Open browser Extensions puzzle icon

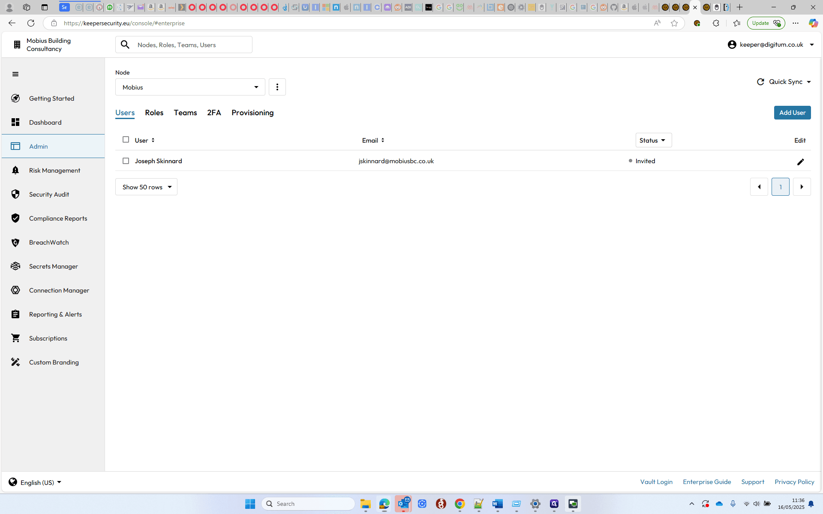pyautogui.click(x=716, y=23)
